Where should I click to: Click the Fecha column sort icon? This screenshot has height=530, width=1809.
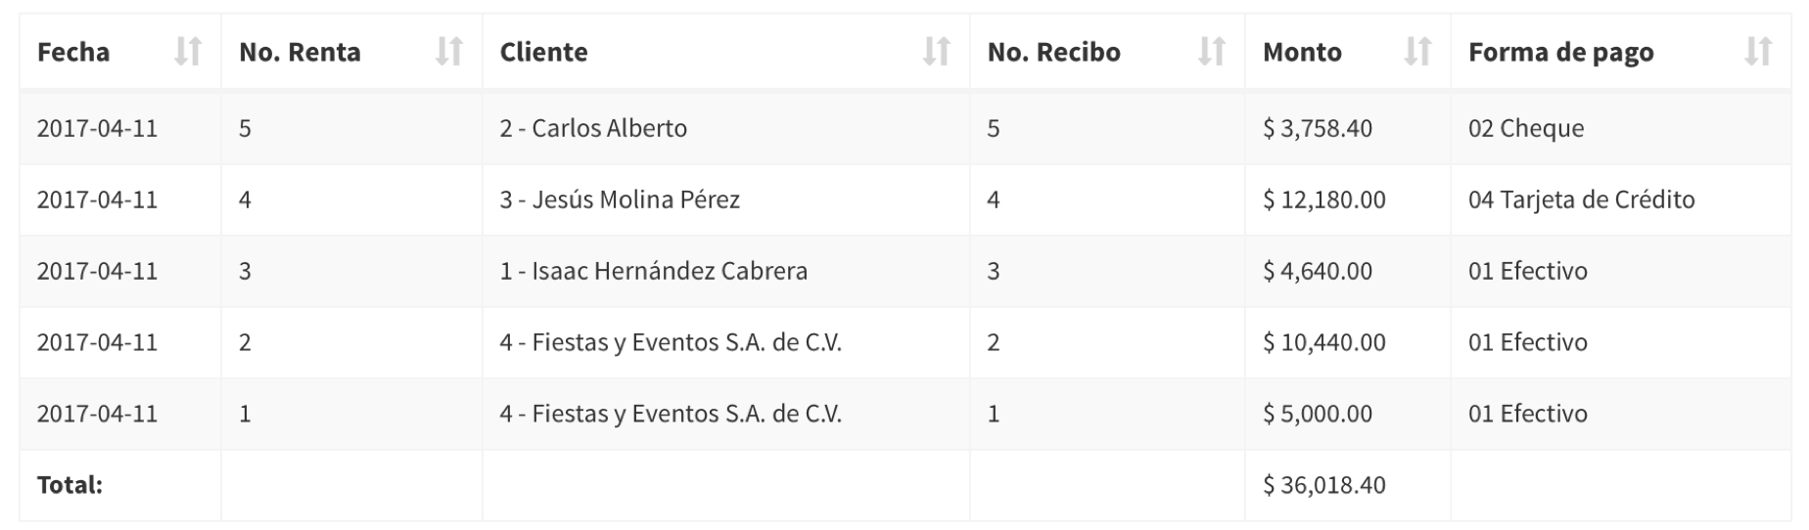coord(187,51)
